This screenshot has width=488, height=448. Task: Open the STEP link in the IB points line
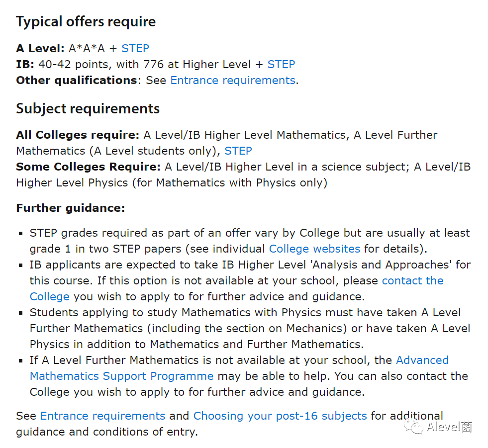coord(281,65)
